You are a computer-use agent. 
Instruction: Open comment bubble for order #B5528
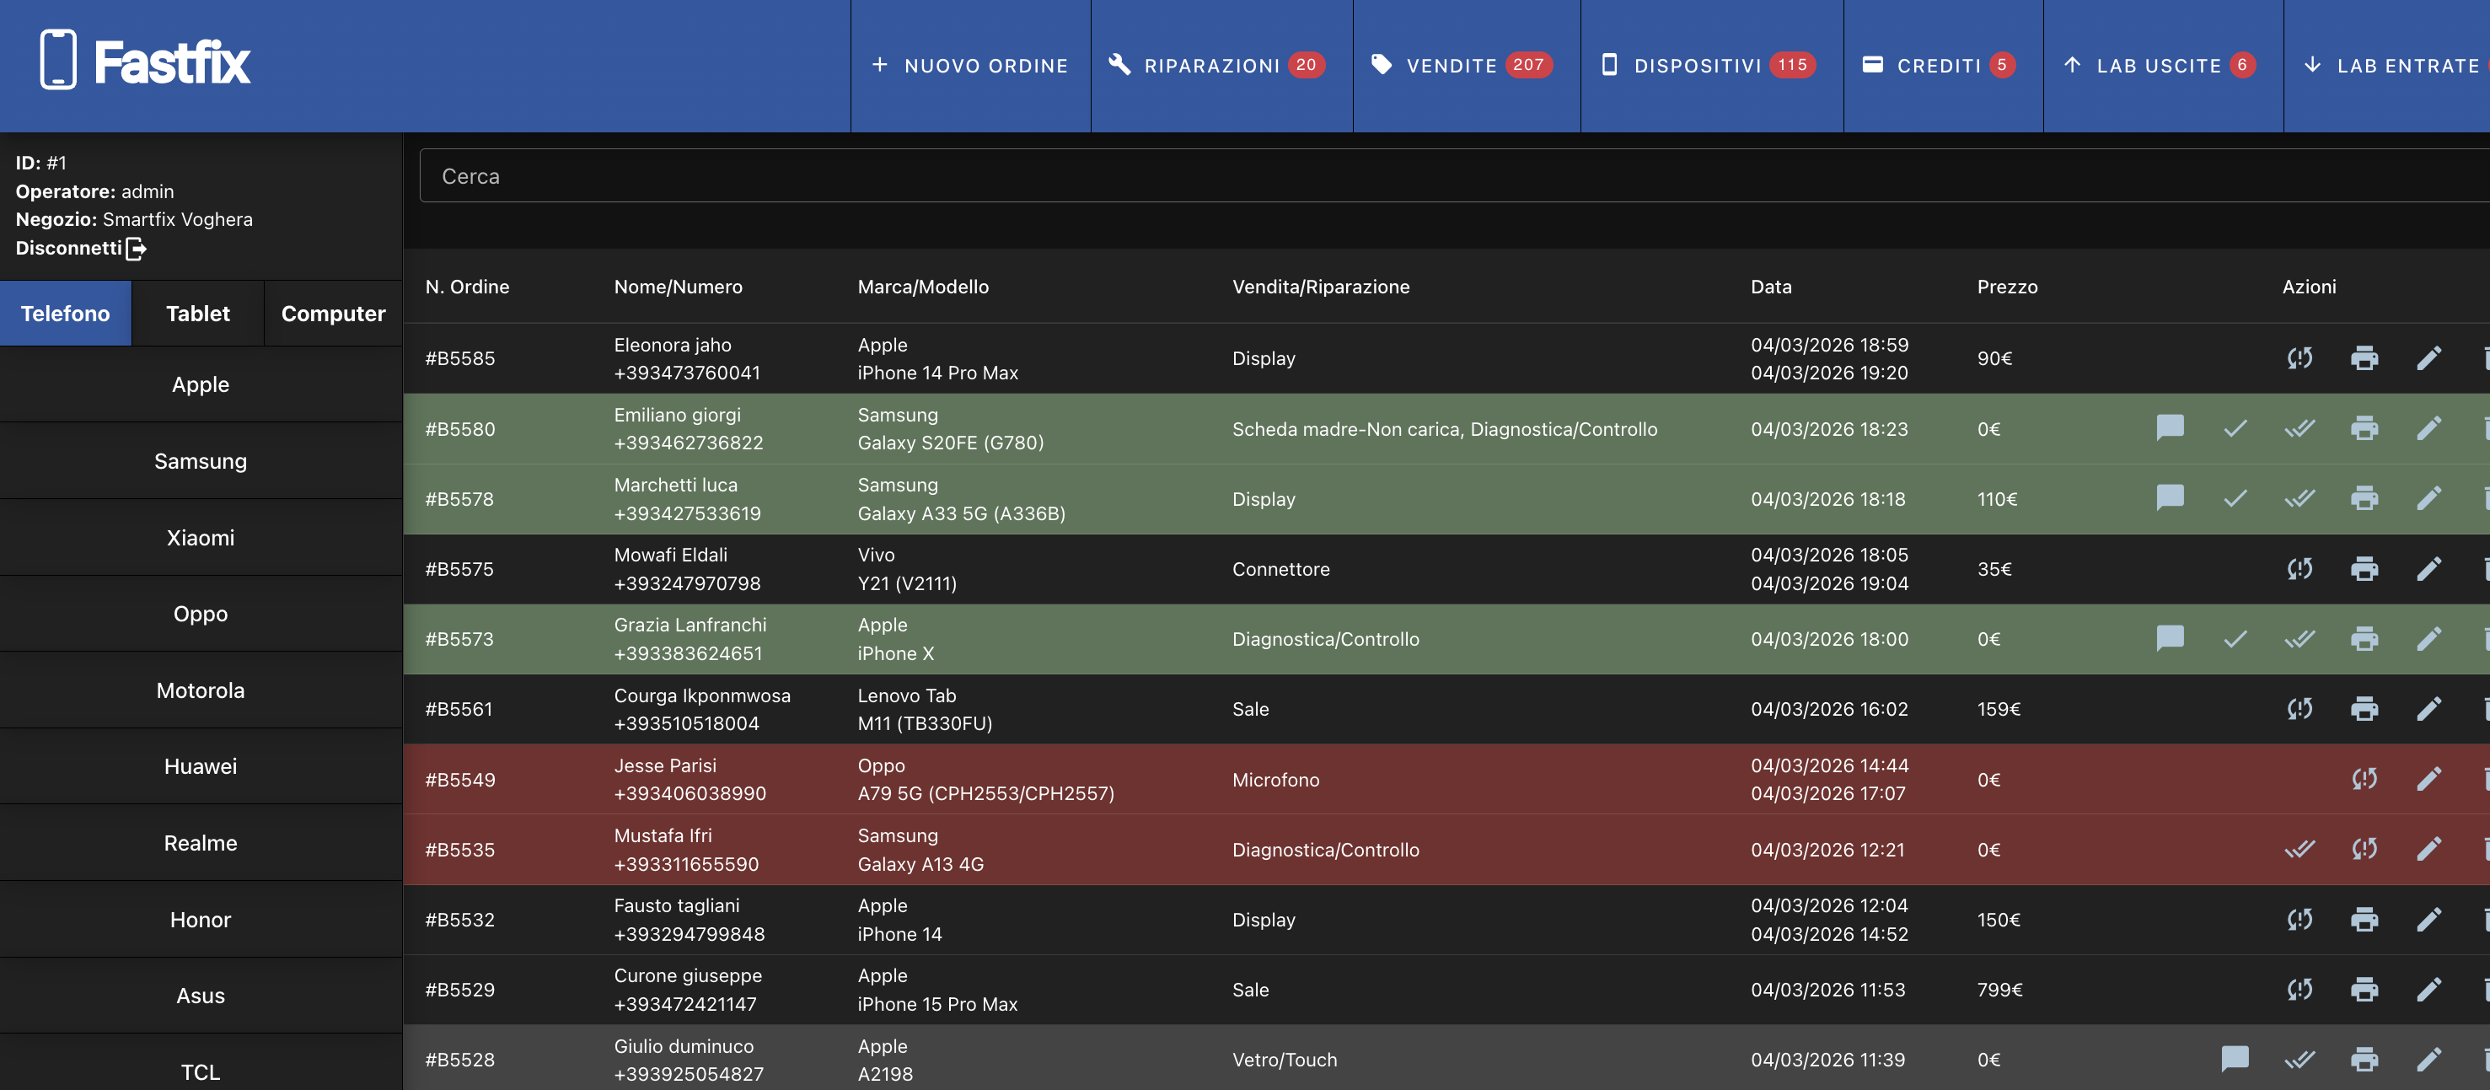[2234, 1059]
